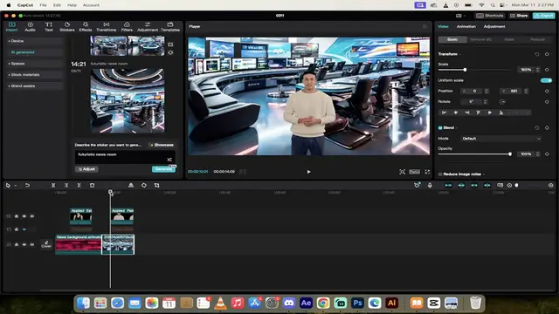Open the Filters panel
The height and width of the screenshot is (314, 559).
(x=127, y=27)
